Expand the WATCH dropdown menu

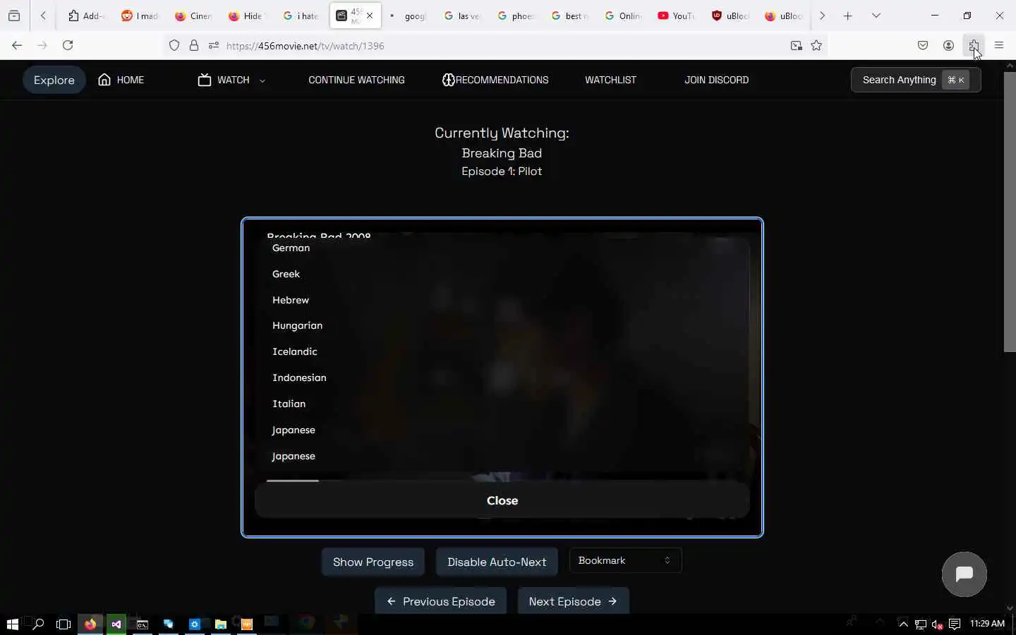pos(231,80)
